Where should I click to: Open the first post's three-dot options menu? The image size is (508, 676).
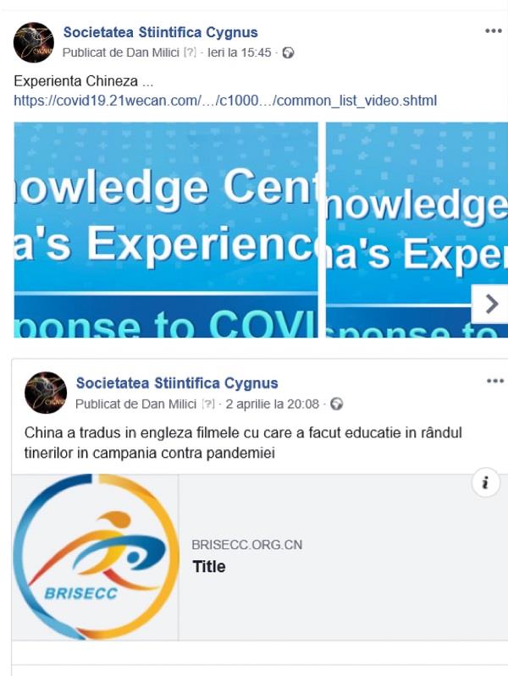494,30
